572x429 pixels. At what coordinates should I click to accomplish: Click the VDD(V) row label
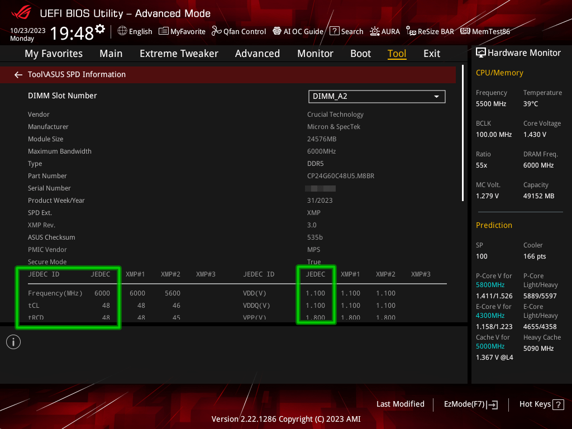coord(255,293)
